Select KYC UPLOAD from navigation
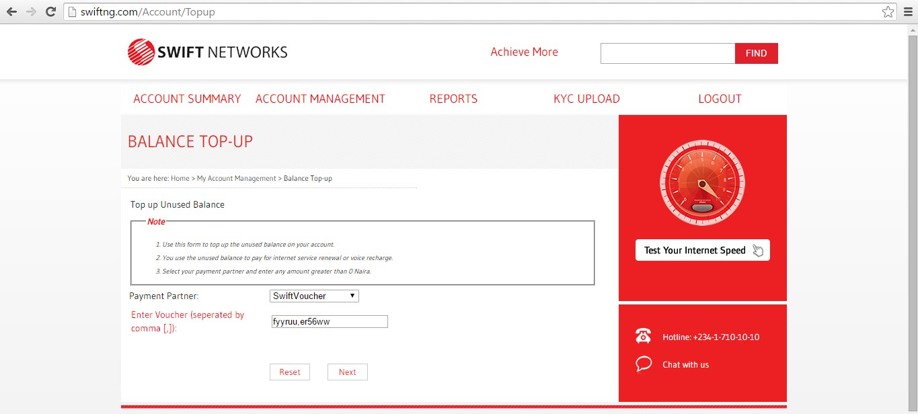Viewport: 918px width, 414px height. click(586, 98)
